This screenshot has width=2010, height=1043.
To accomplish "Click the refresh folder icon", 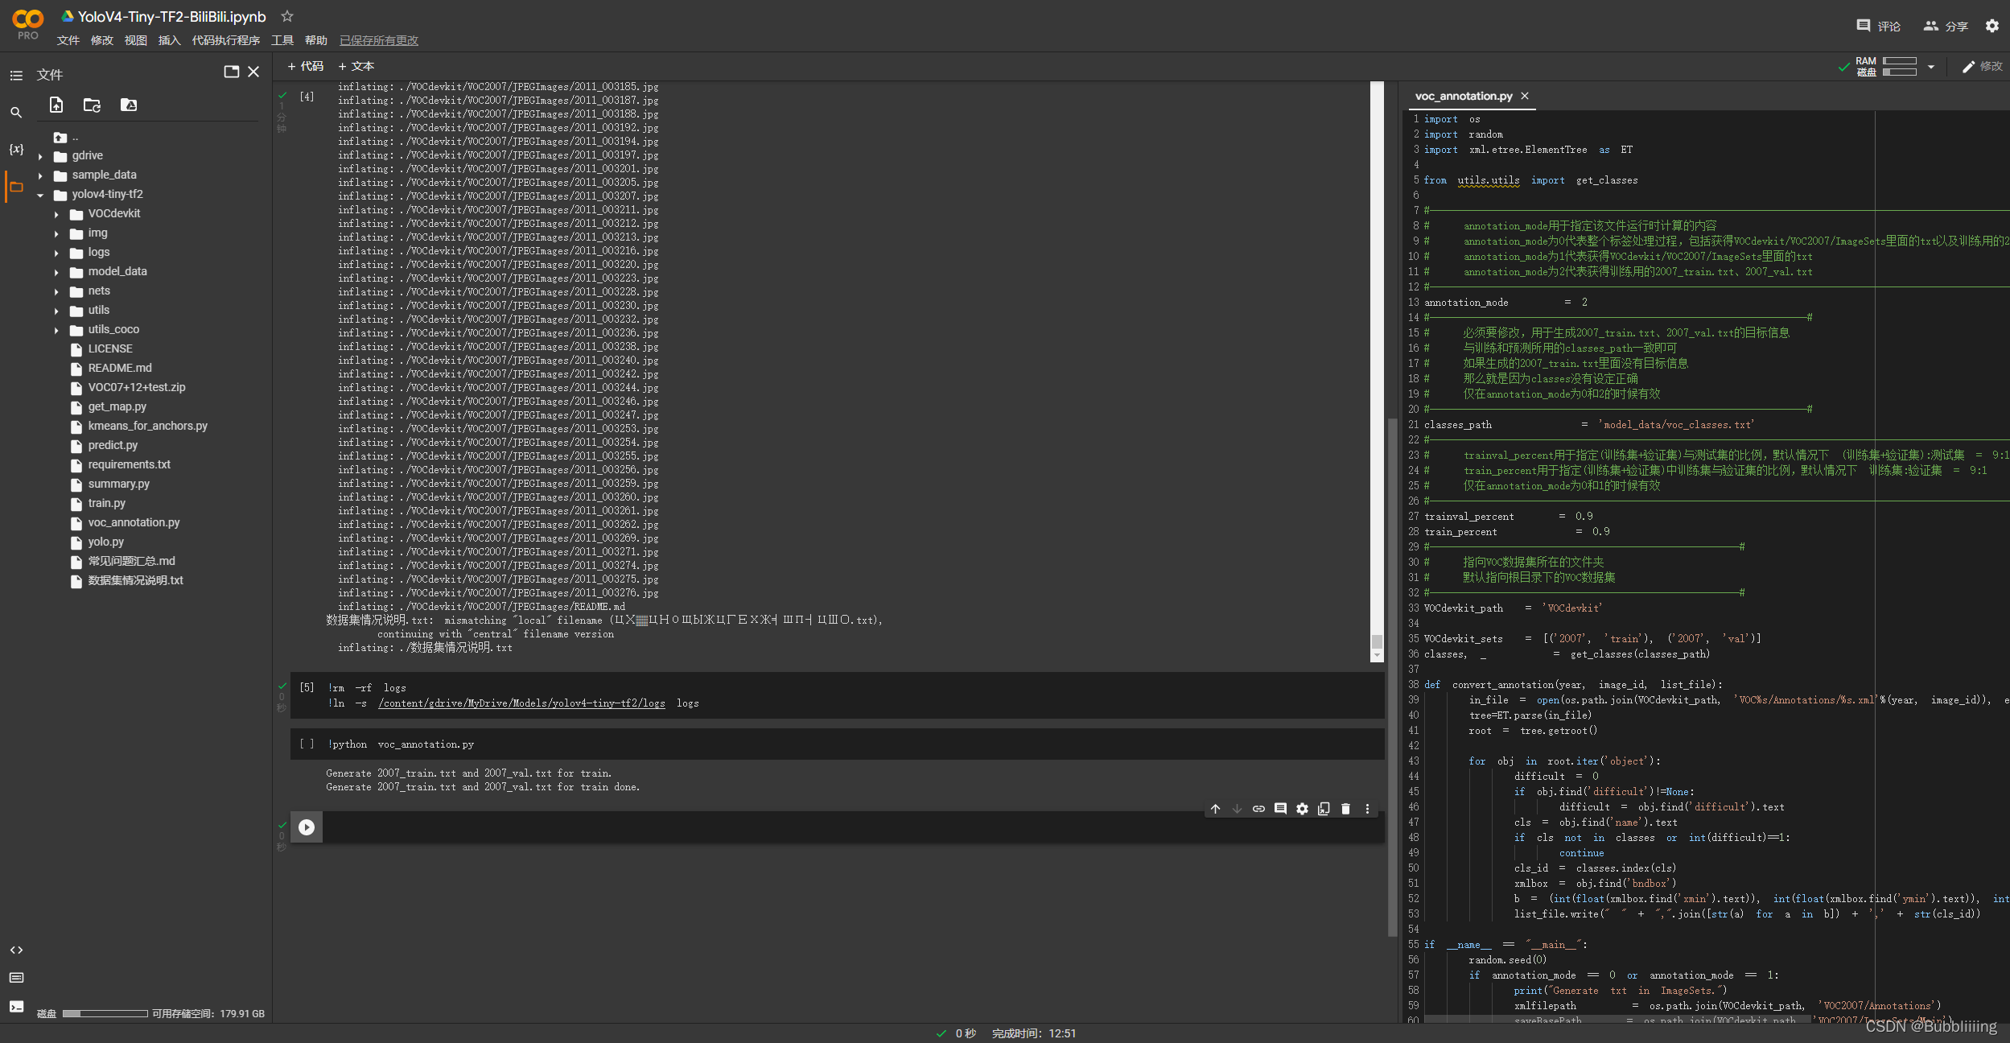I will tap(92, 105).
